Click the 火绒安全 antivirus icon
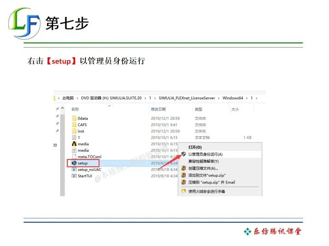 (x=184, y=191)
